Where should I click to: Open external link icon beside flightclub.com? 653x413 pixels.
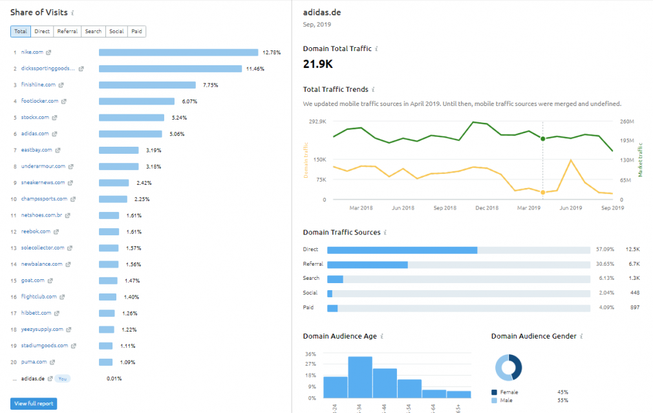[x=62, y=297]
